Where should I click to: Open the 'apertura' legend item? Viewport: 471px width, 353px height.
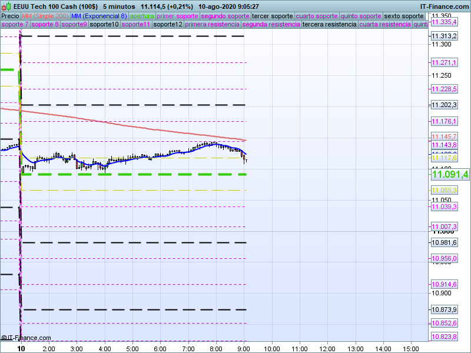142,16
